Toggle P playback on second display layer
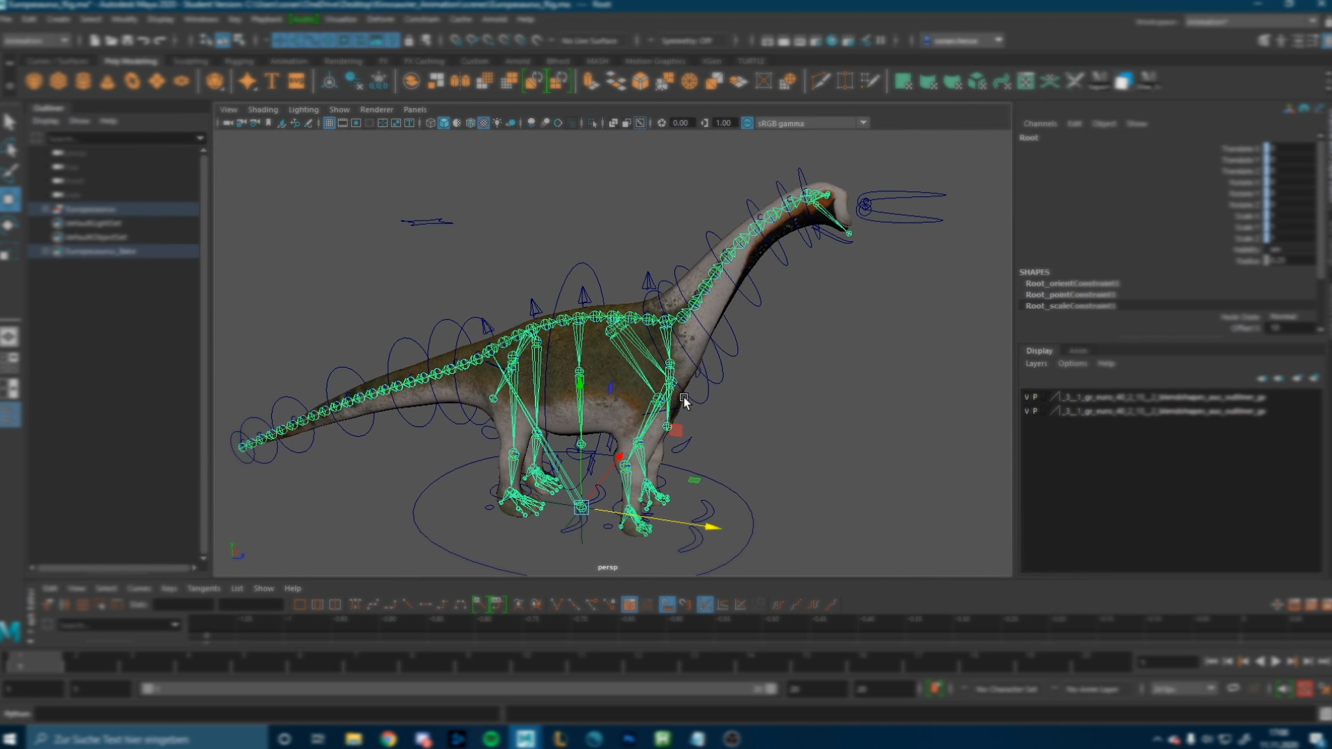This screenshot has height=749, width=1332. pyautogui.click(x=1035, y=411)
